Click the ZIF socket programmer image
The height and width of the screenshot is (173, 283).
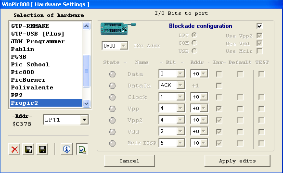(118, 29)
